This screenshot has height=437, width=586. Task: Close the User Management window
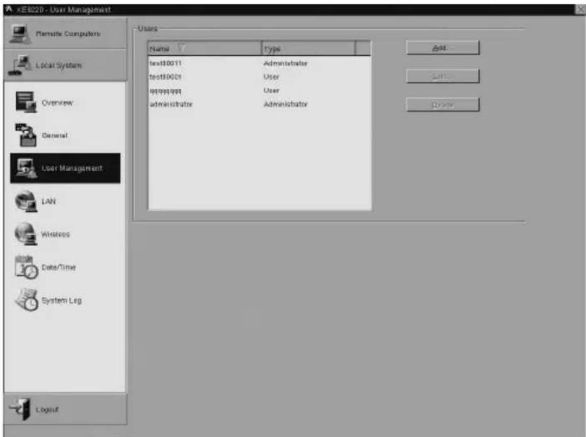pyautogui.click(x=580, y=9)
